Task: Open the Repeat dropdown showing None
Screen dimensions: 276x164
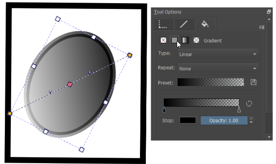Action: 218,69
